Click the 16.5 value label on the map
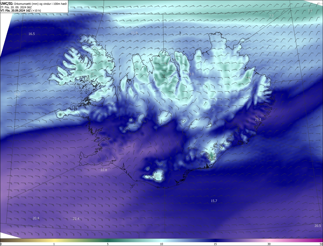 coord(32,34)
